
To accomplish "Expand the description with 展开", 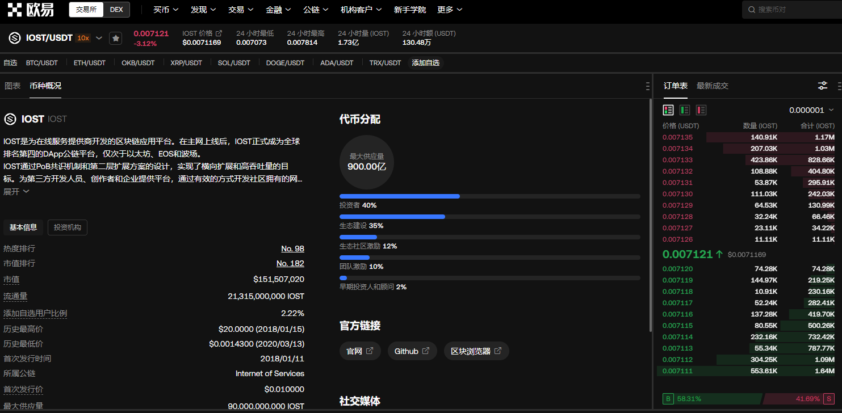I will tap(16, 192).
